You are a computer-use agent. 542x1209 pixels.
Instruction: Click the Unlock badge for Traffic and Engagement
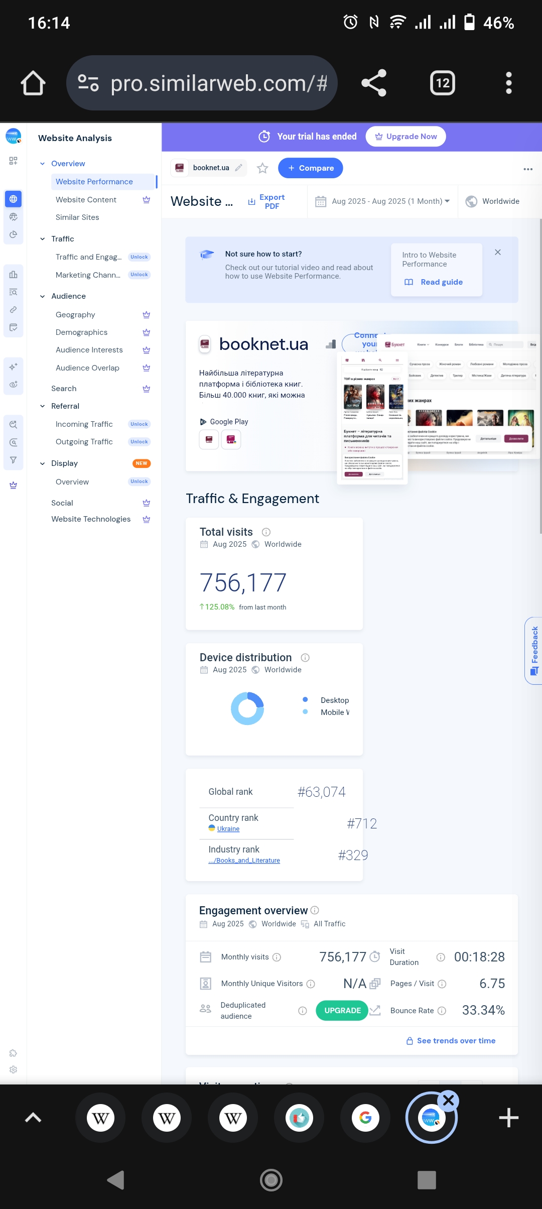click(x=139, y=257)
